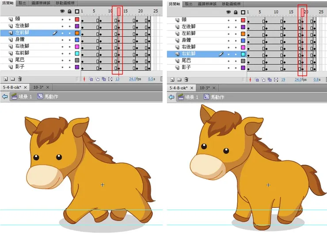Click padlock icon to lock all right-timeline layers
This screenshot has width=327, height=236.
236,12
